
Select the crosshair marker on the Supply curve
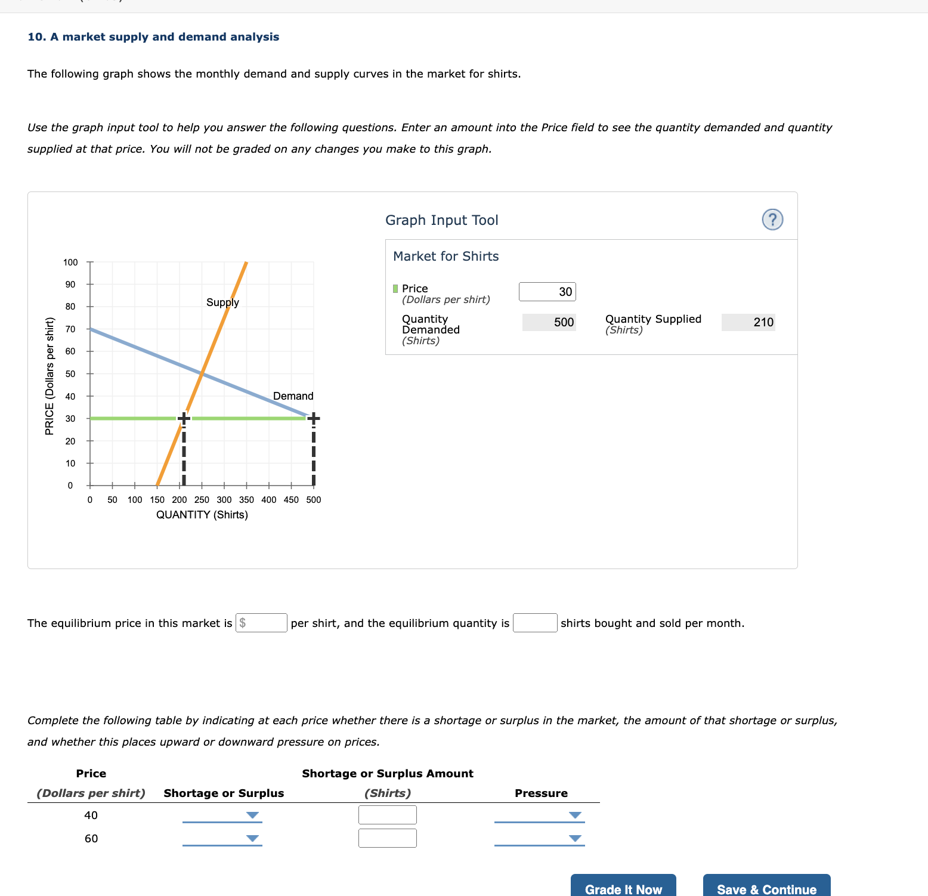tap(184, 418)
